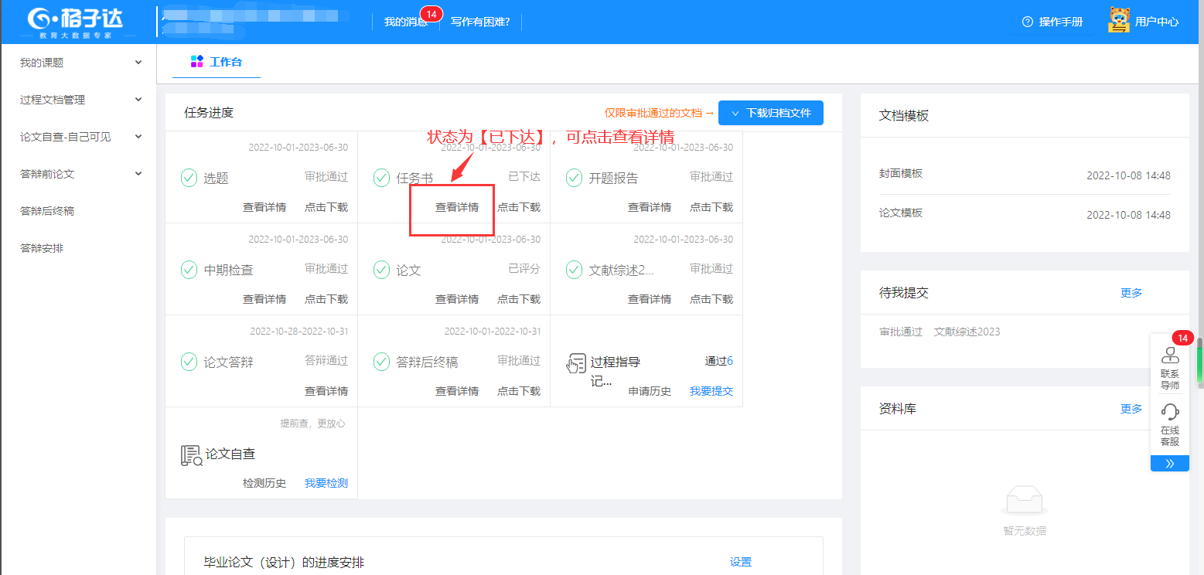Click 联系导师 contact icon on floating bar
The width and height of the screenshot is (1204, 575).
tap(1170, 356)
